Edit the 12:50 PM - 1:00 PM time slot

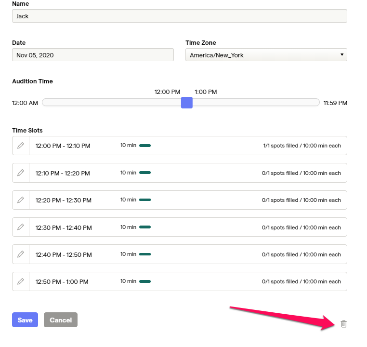point(21,281)
